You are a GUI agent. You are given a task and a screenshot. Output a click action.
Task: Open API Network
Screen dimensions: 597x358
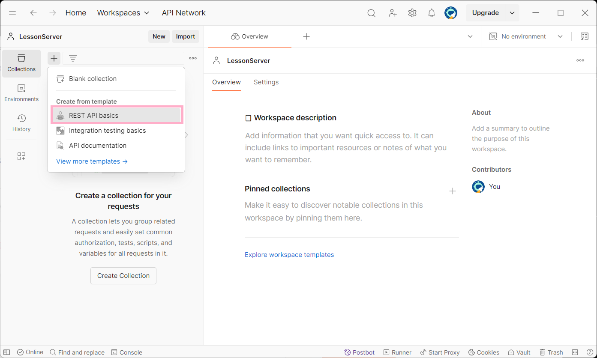(184, 13)
